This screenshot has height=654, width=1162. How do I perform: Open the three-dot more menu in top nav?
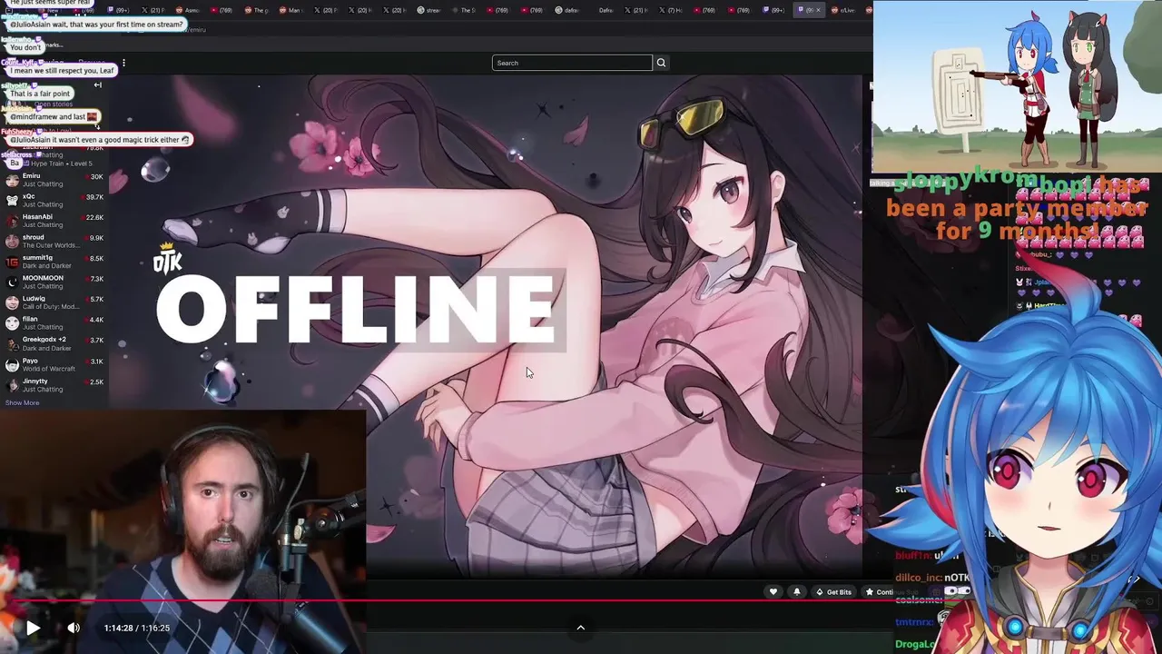[x=123, y=63]
